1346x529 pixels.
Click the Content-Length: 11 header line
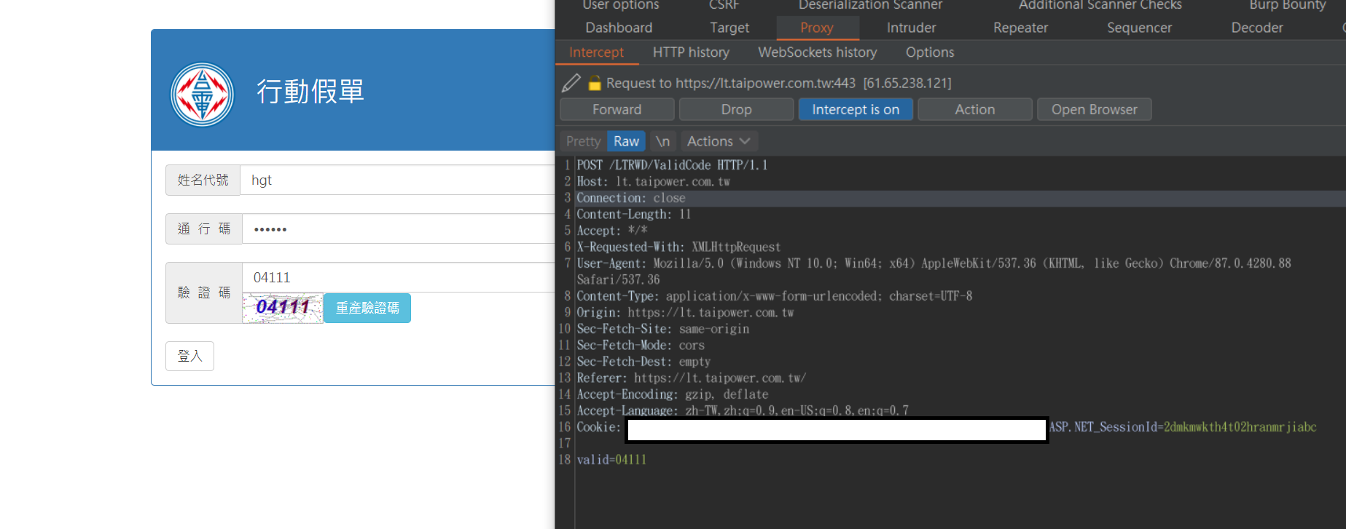pos(633,214)
